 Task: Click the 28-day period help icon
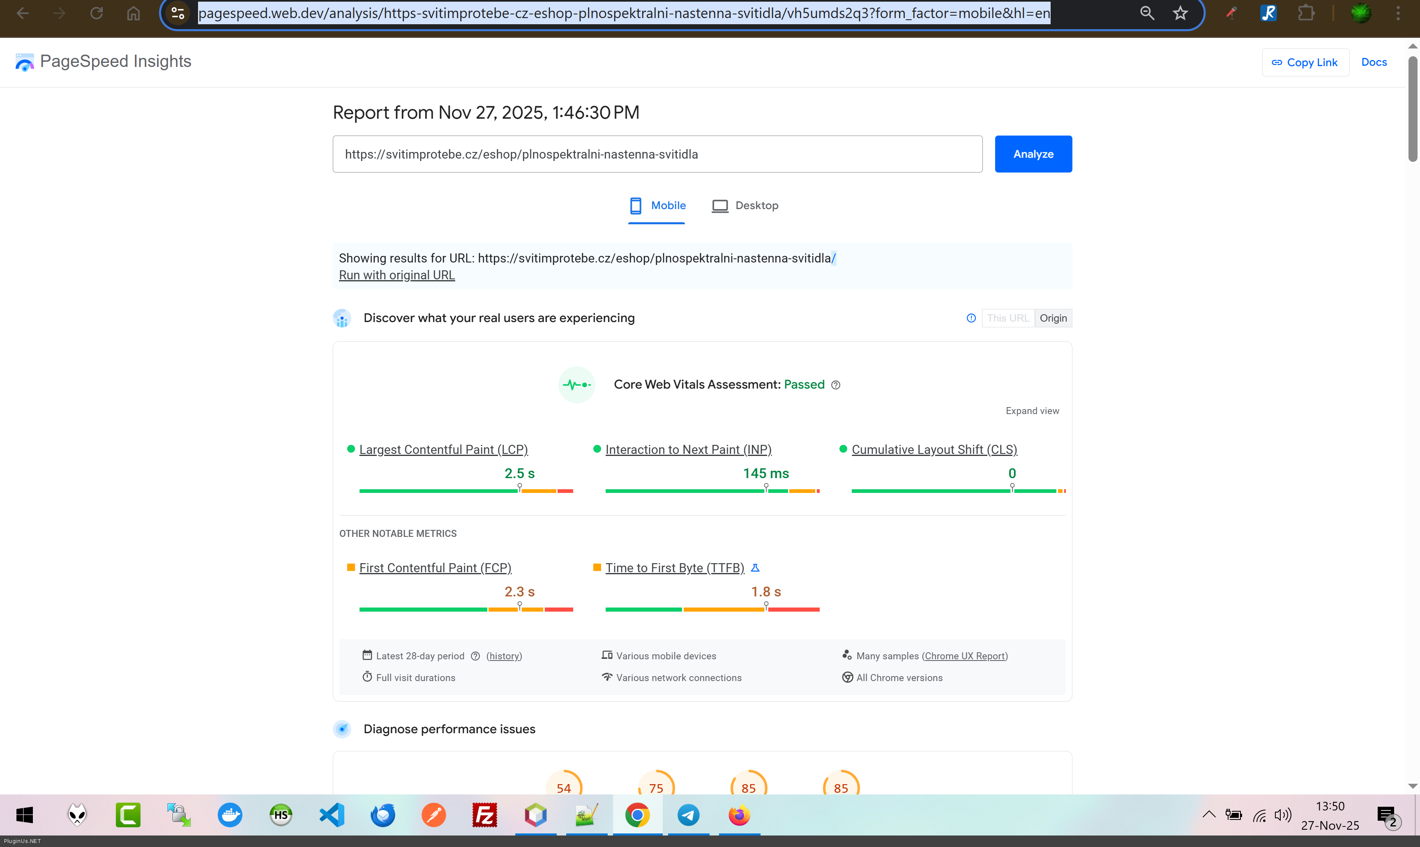[x=475, y=656]
